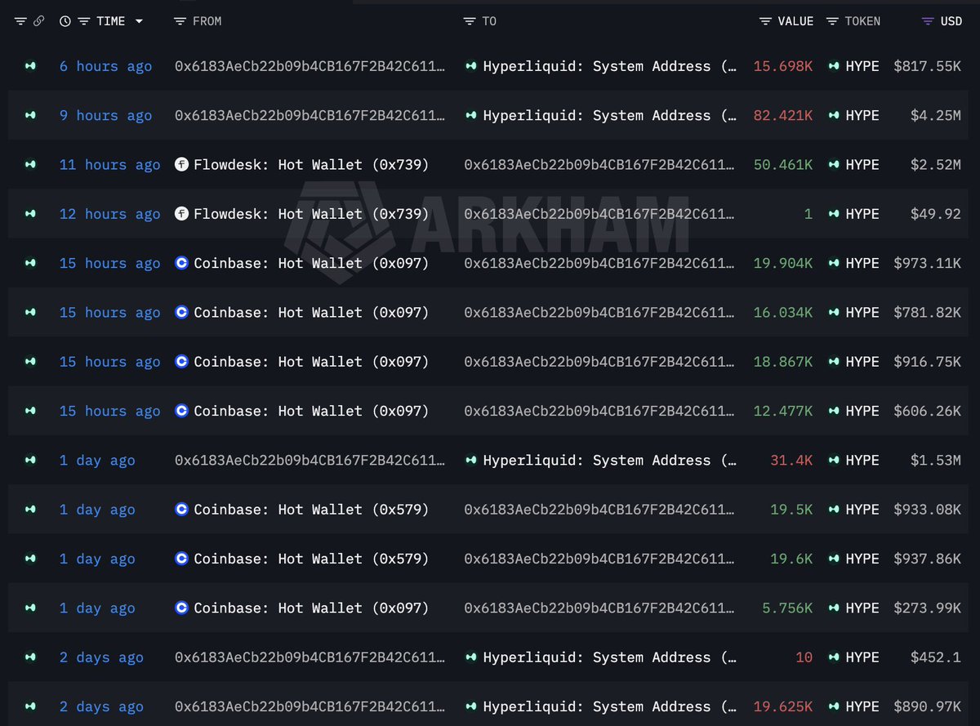This screenshot has height=726, width=980.
Task: Open the '6 hours ago' transaction link
Action: click(105, 66)
